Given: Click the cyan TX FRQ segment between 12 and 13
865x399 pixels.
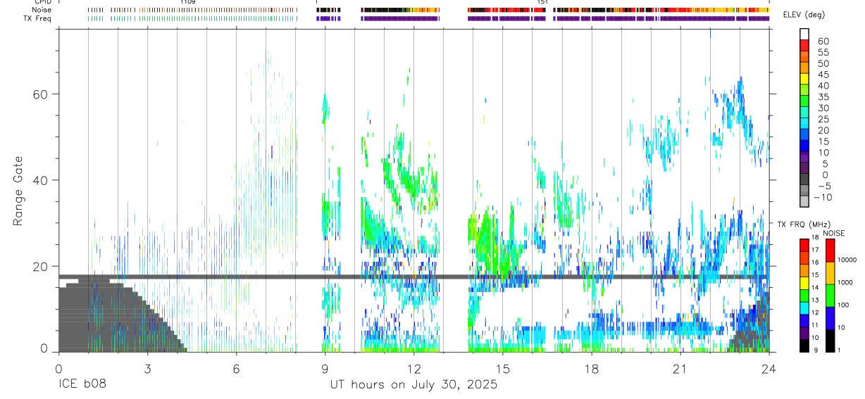Looking at the screenshot, I should pos(804,308).
